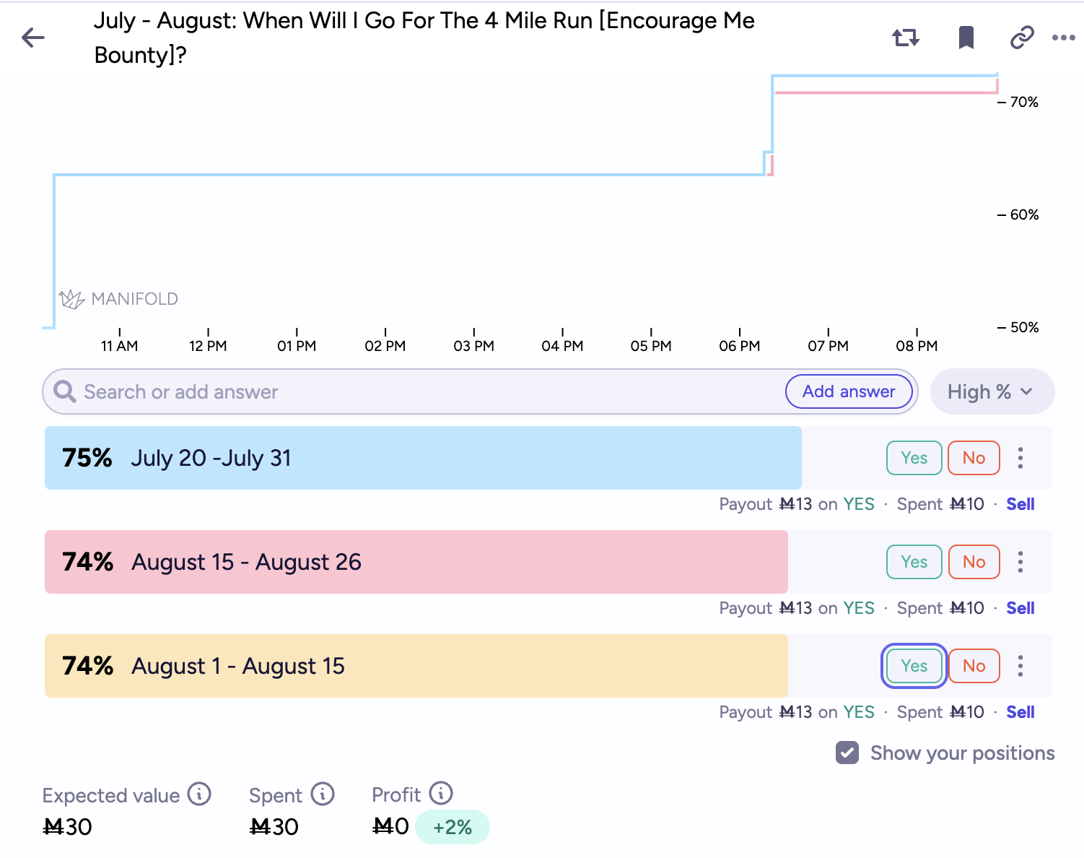Copy the market link icon
This screenshot has width=1084, height=858.
[1022, 38]
